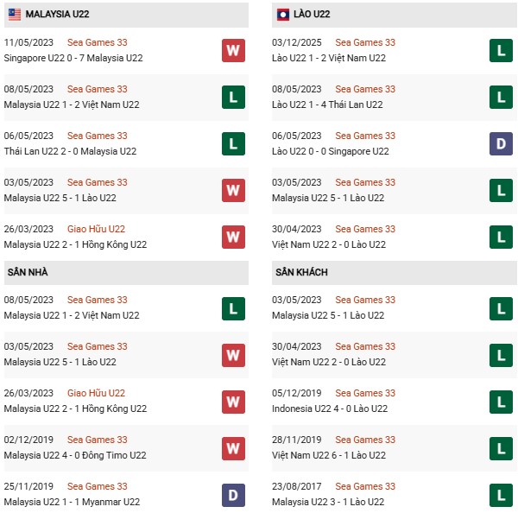518x513 pixels.
Task: Select the LÀO U22 team header
Action: click(x=311, y=15)
